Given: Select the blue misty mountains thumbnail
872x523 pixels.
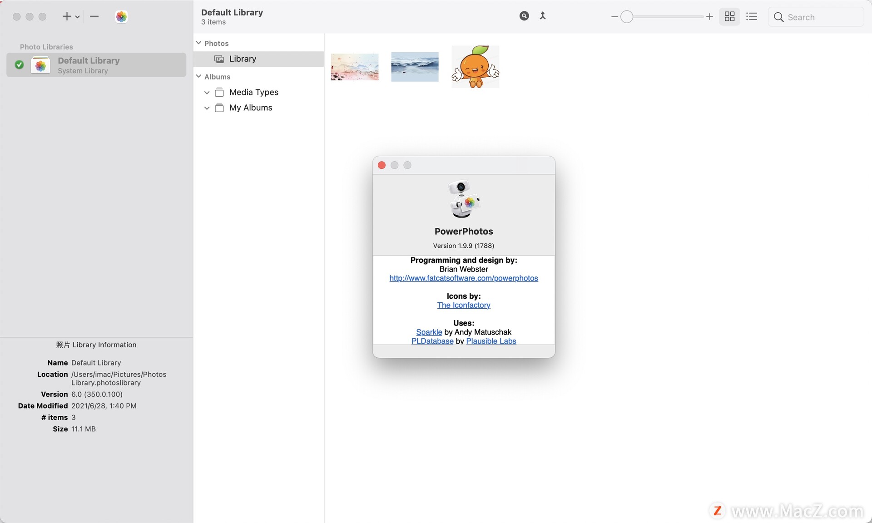Looking at the screenshot, I should click(x=415, y=67).
